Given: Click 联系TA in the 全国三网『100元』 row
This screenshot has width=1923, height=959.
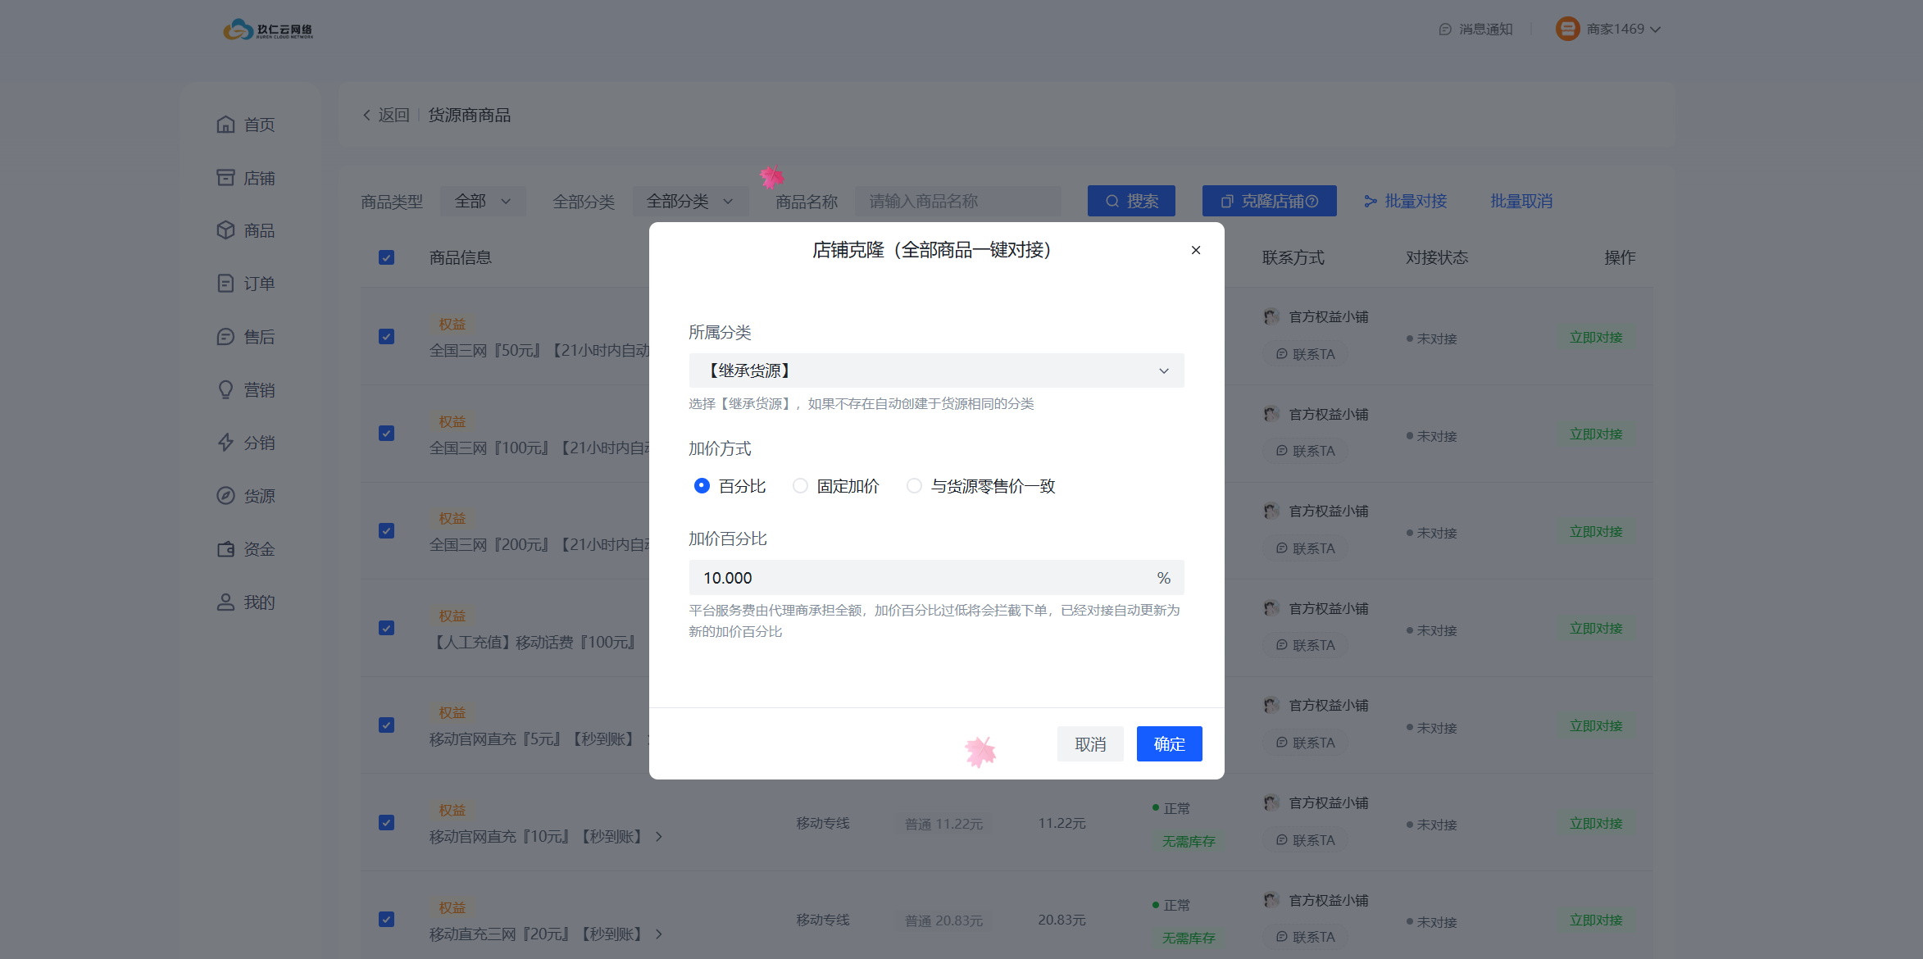Looking at the screenshot, I should [1305, 451].
